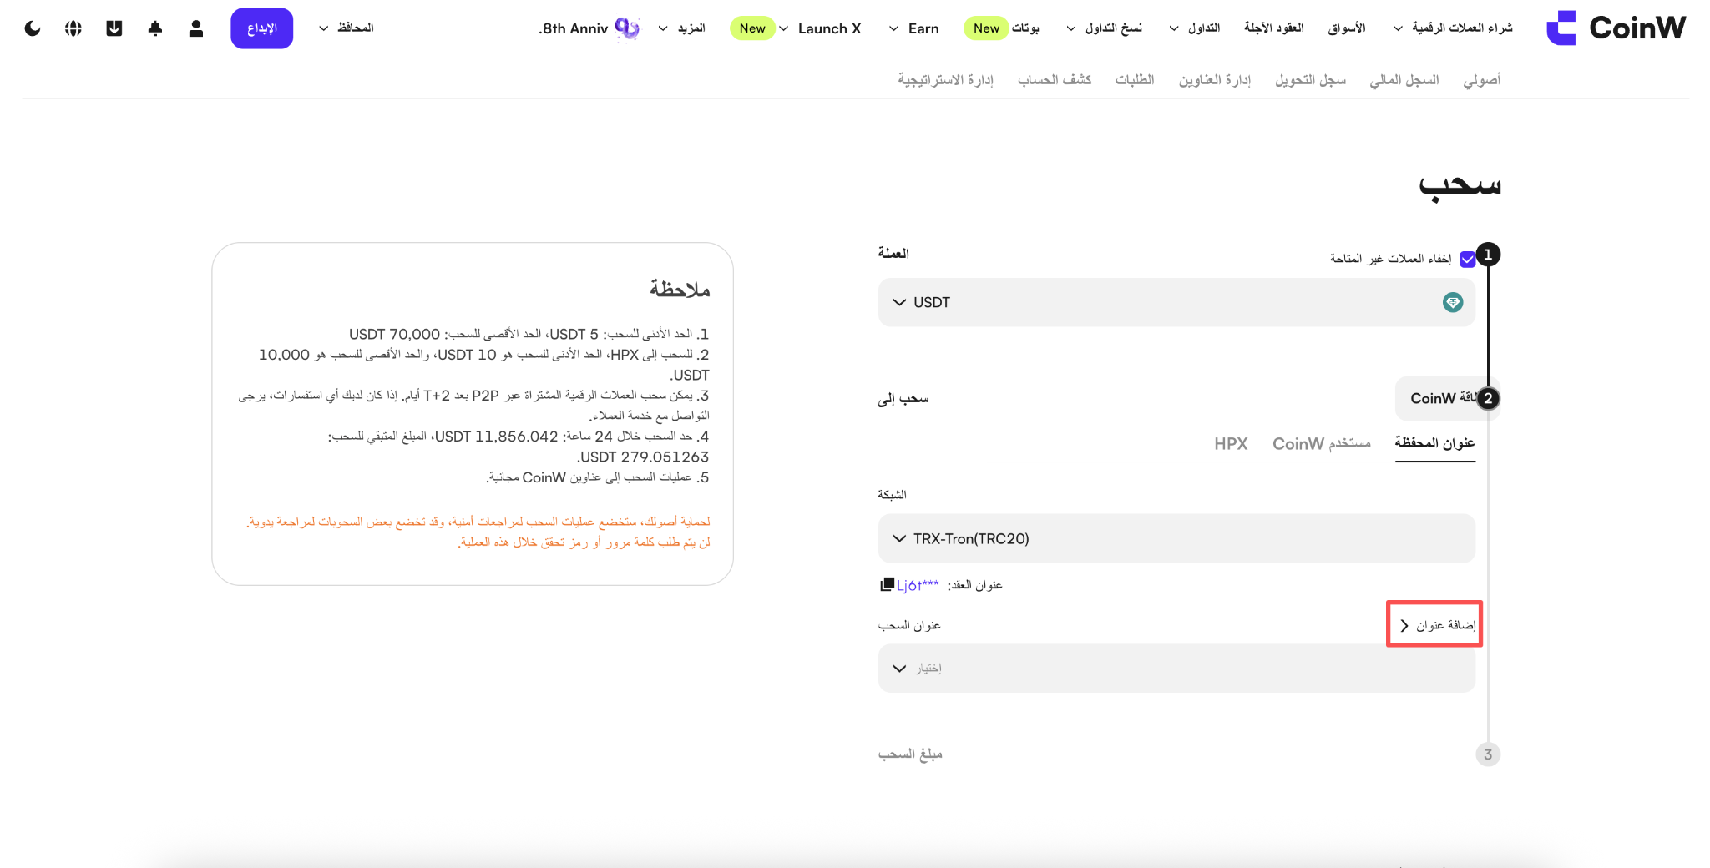Open the withdrawal address اختيار dropdown

(x=1176, y=668)
